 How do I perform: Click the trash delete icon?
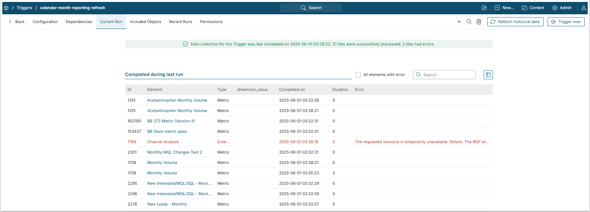[479, 22]
